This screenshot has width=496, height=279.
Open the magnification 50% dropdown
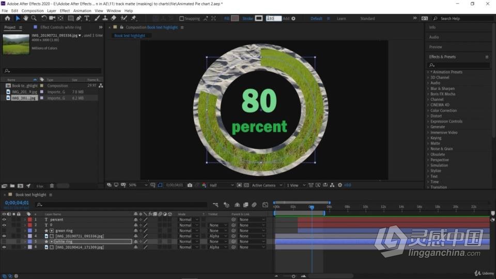pyautogui.click(x=138, y=185)
